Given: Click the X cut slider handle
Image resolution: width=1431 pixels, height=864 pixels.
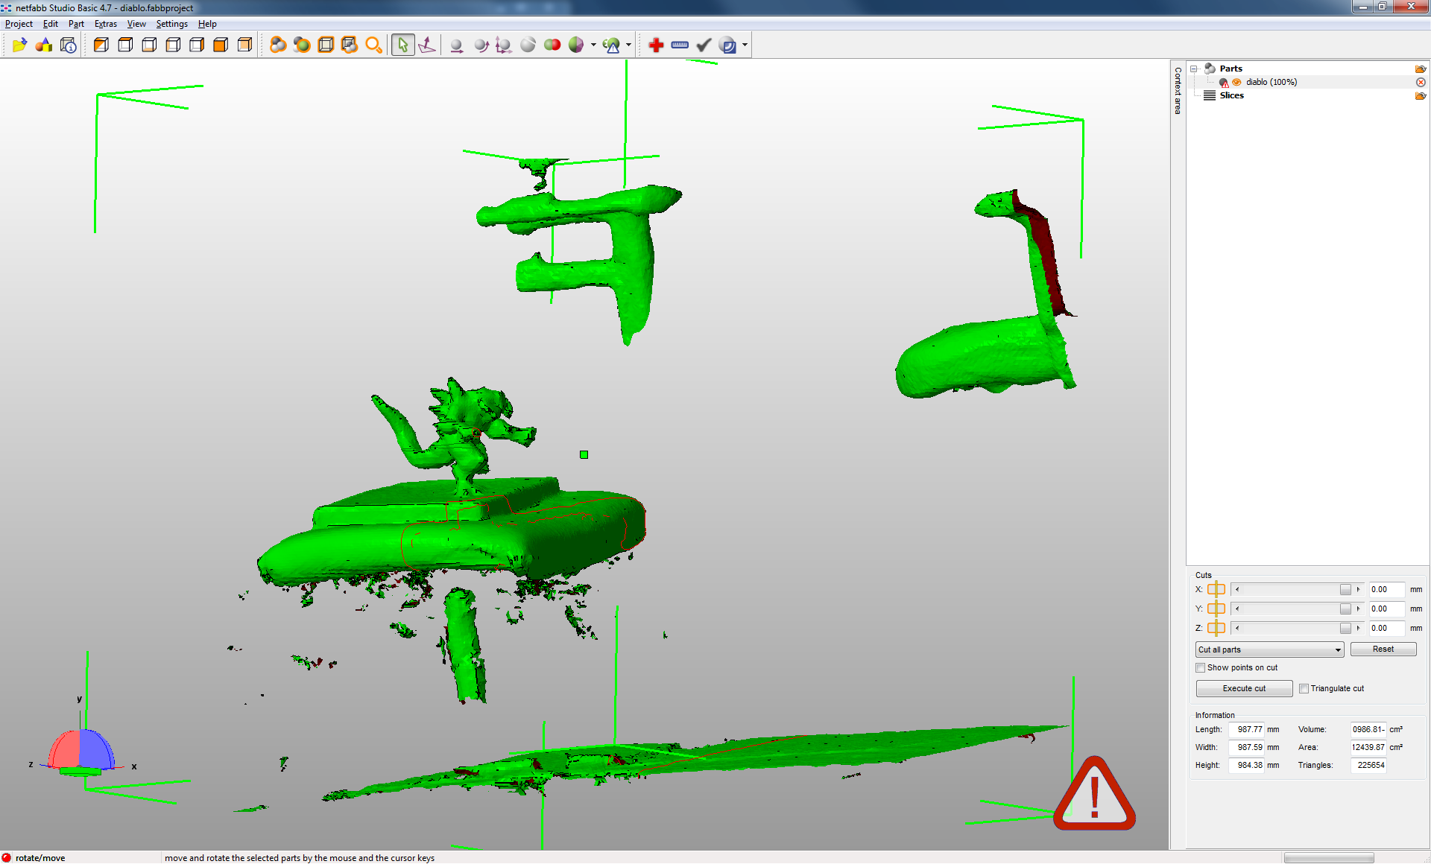Looking at the screenshot, I should (x=1345, y=589).
